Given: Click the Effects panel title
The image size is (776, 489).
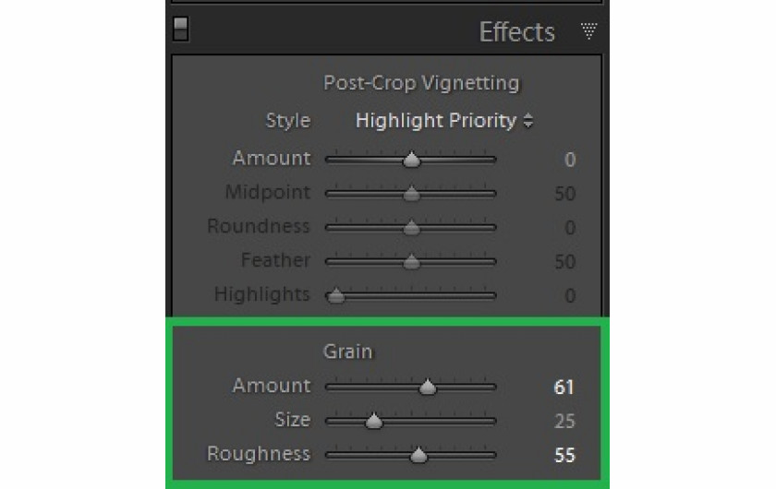Looking at the screenshot, I should click(516, 32).
